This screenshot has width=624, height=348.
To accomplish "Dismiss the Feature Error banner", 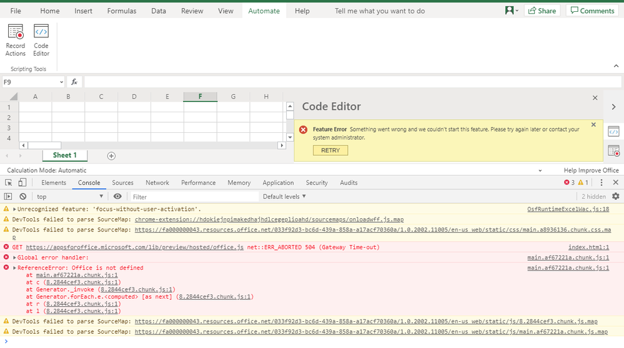I will pyautogui.click(x=593, y=125).
